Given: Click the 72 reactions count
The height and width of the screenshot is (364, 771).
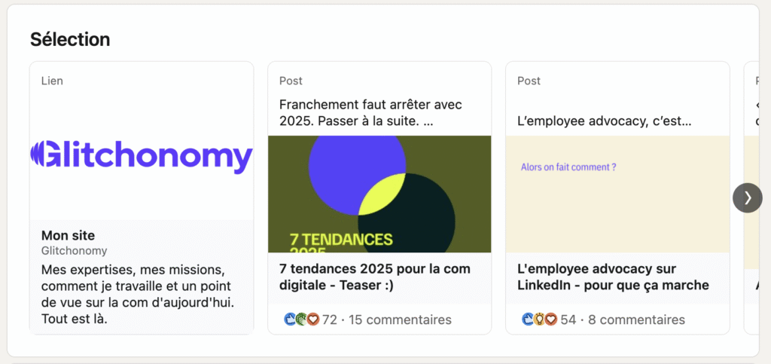Looking at the screenshot, I should [330, 320].
